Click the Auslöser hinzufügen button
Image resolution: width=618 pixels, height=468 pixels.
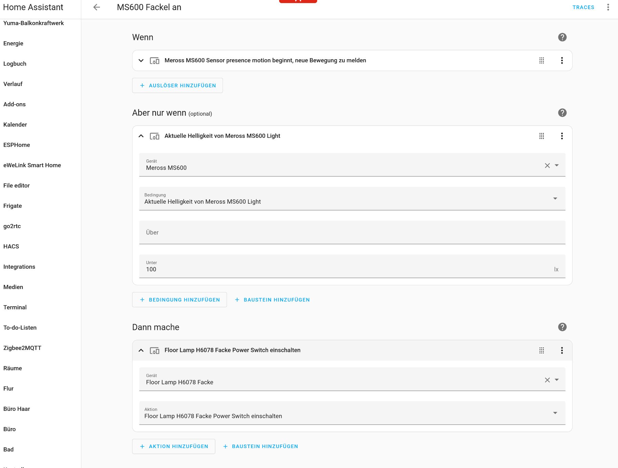pos(178,86)
